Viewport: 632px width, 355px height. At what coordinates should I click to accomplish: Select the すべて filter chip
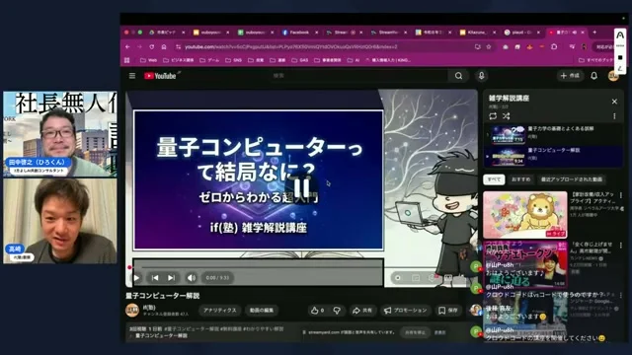pos(494,179)
